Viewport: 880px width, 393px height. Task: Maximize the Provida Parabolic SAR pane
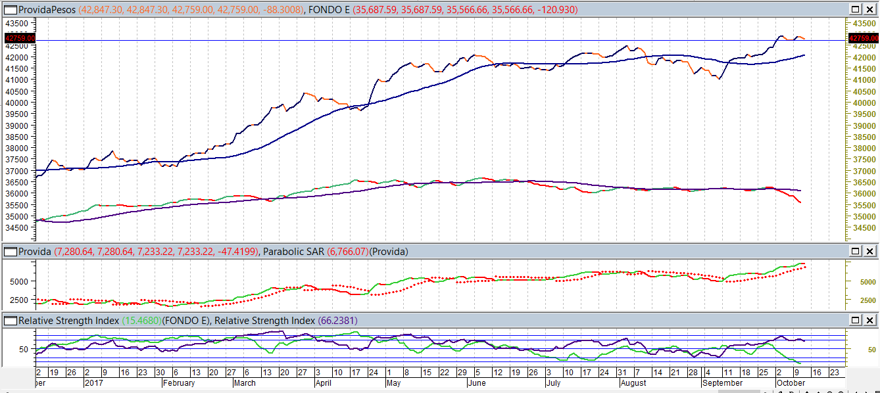(855, 251)
